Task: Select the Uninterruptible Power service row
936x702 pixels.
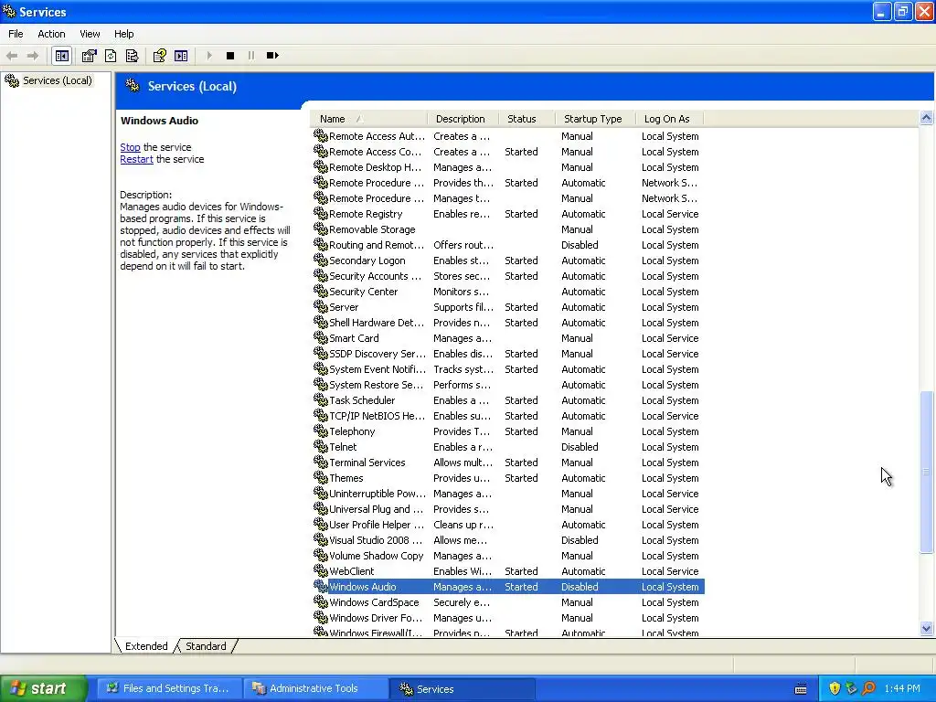Action: click(x=508, y=494)
